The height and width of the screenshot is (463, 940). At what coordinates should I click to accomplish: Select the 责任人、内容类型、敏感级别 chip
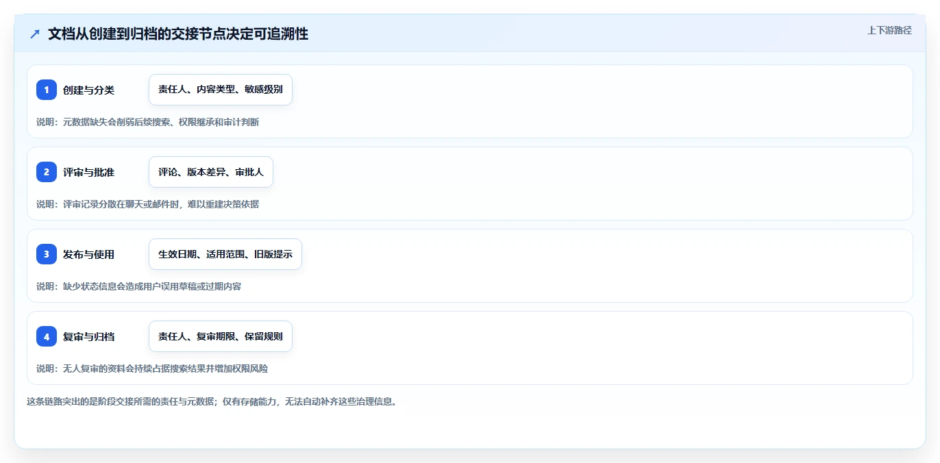point(221,90)
